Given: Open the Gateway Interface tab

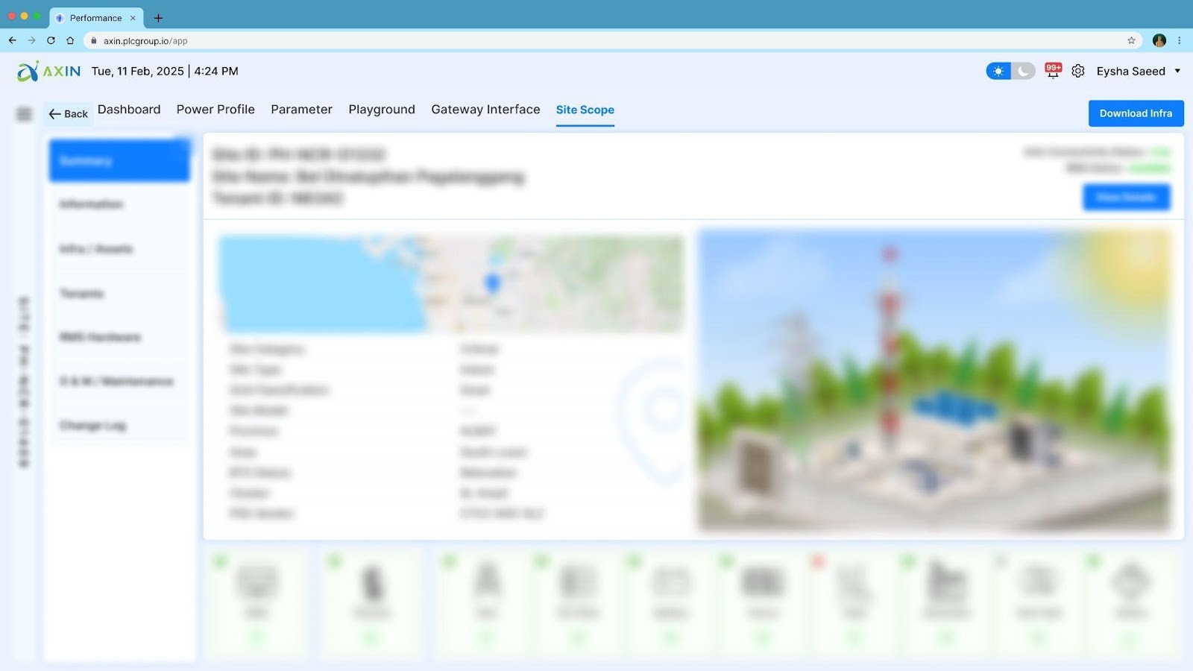Looking at the screenshot, I should coord(485,109).
